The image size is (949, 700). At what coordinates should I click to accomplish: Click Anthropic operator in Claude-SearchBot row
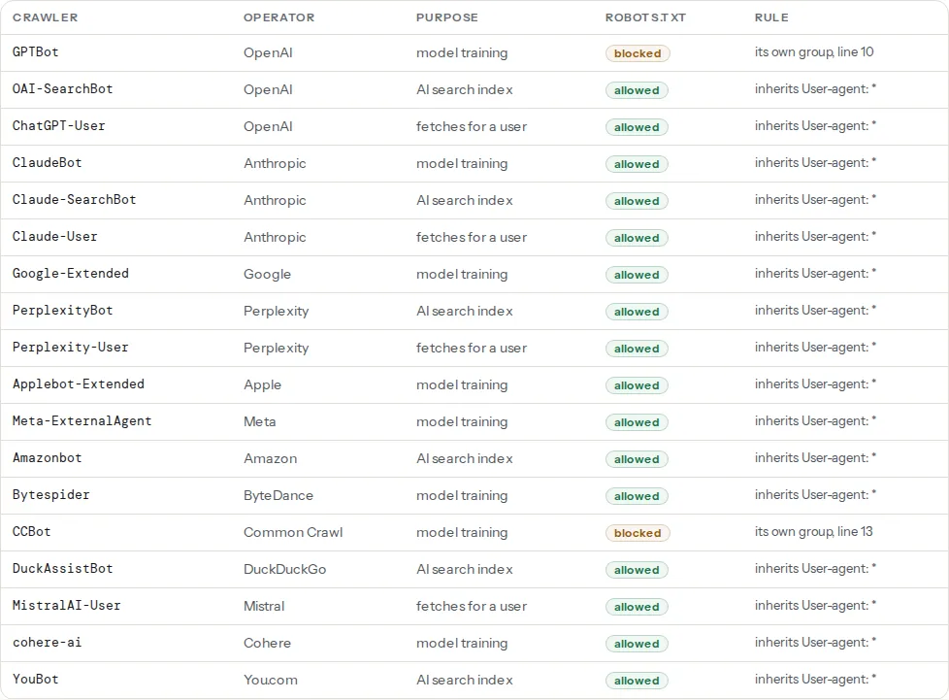tap(275, 200)
